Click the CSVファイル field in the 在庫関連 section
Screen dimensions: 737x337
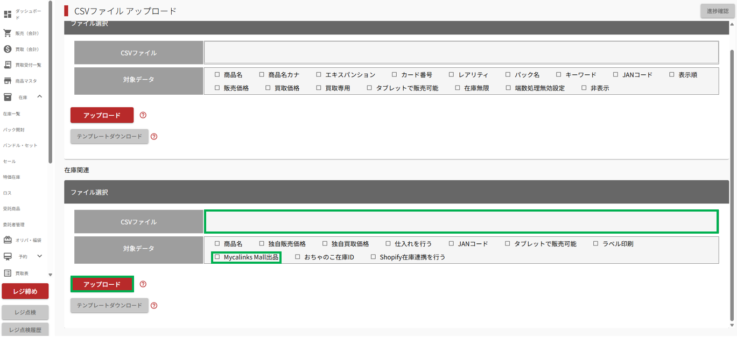(461, 222)
